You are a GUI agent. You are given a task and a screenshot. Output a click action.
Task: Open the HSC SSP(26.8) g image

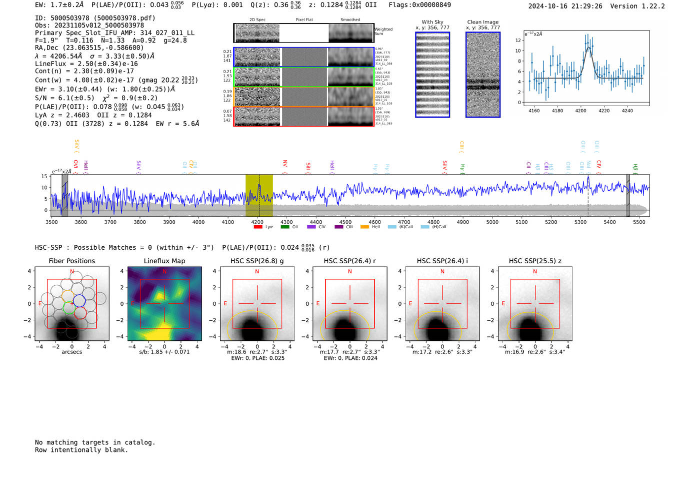tap(257, 304)
